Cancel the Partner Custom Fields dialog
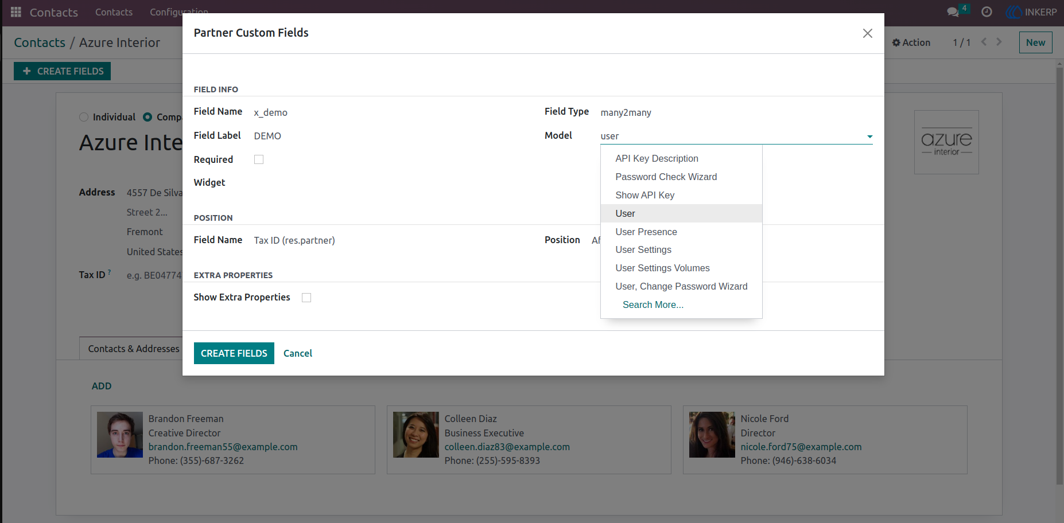 click(x=298, y=353)
